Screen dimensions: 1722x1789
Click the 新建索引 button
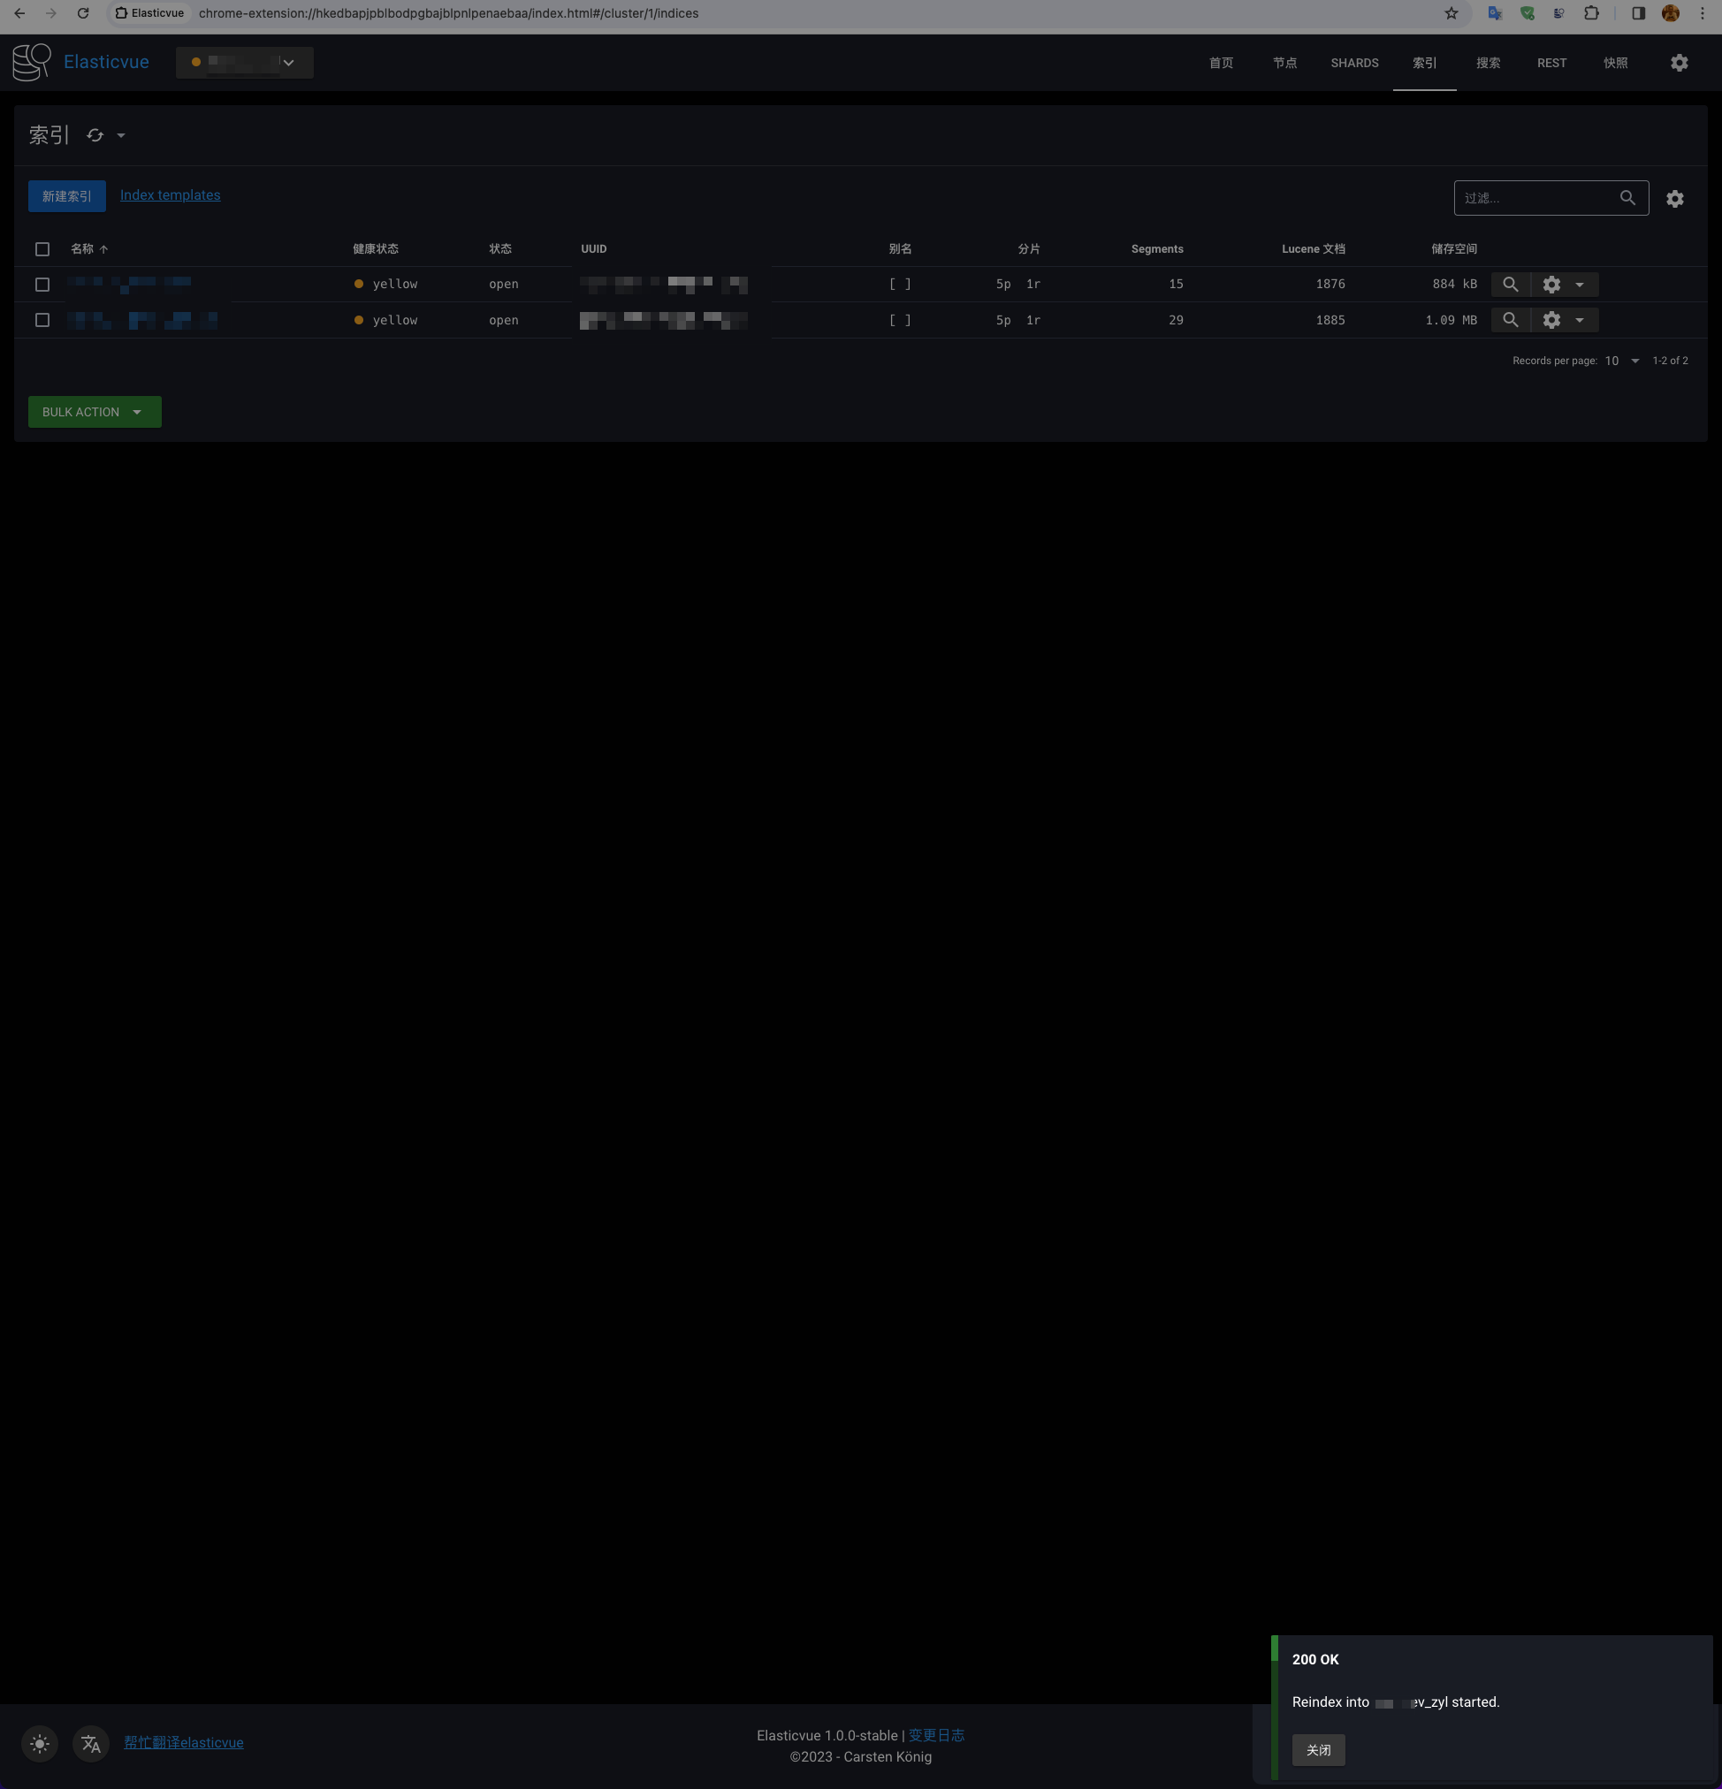pyautogui.click(x=66, y=196)
